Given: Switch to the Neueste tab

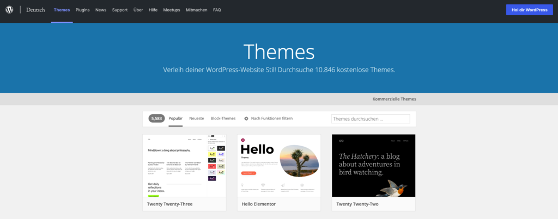Looking at the screenshot, I should (x=196, y=118).
